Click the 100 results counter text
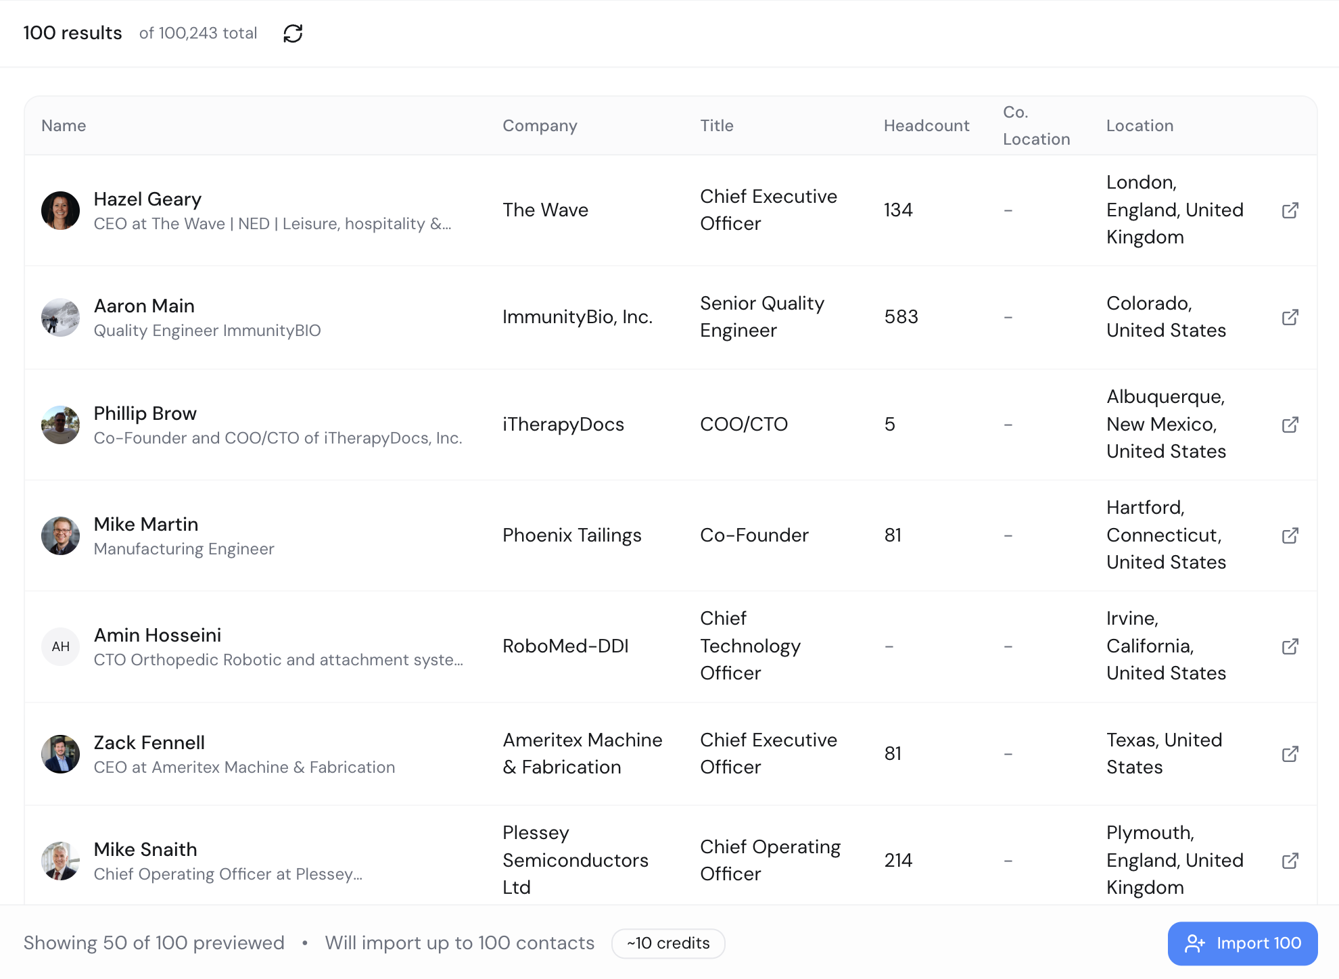 [x=72, y=32]
